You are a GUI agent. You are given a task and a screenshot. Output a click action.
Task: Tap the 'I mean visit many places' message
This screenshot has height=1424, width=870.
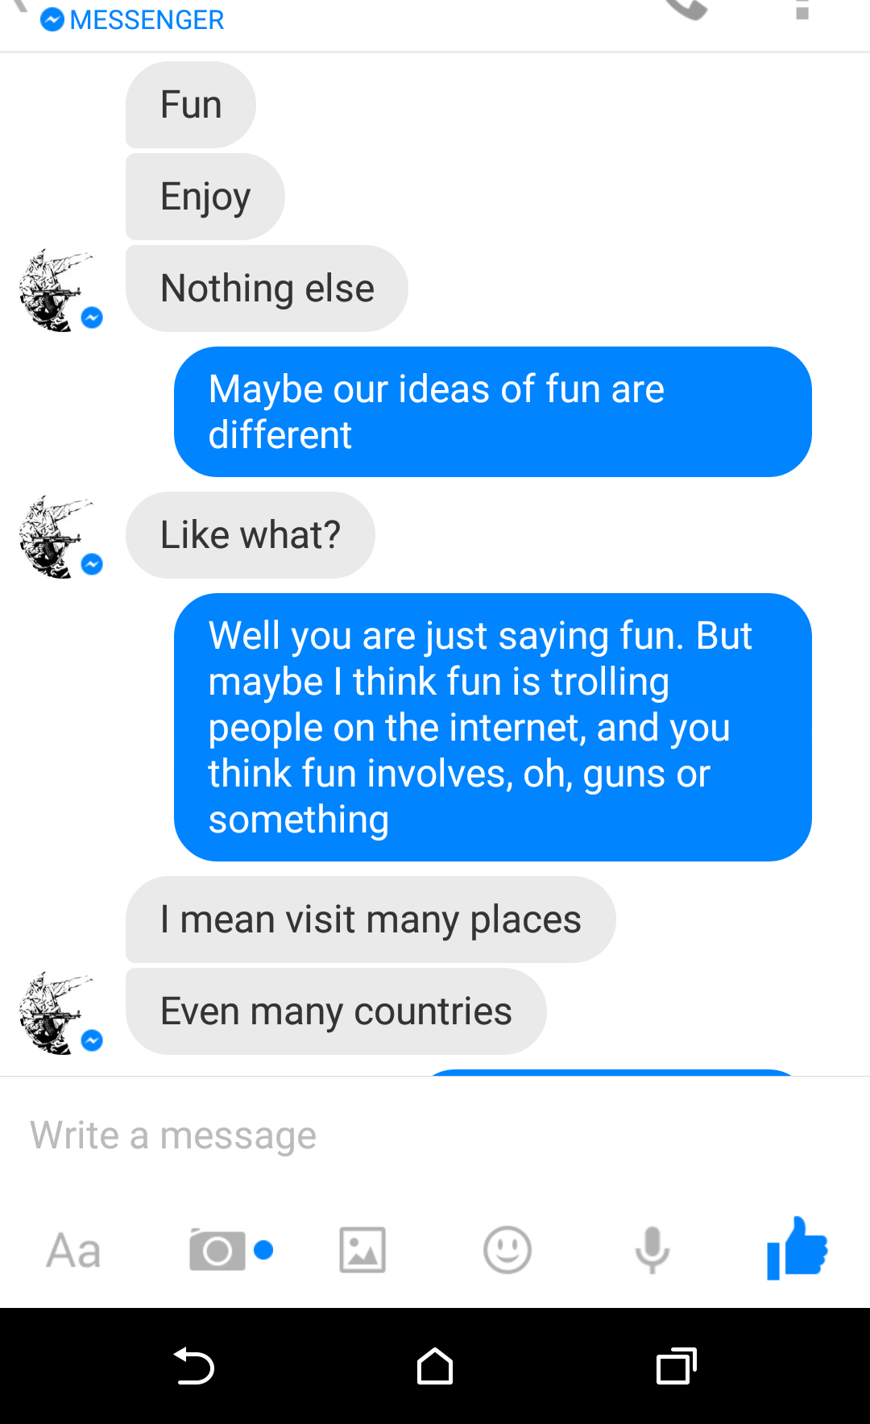coord(371,920)
